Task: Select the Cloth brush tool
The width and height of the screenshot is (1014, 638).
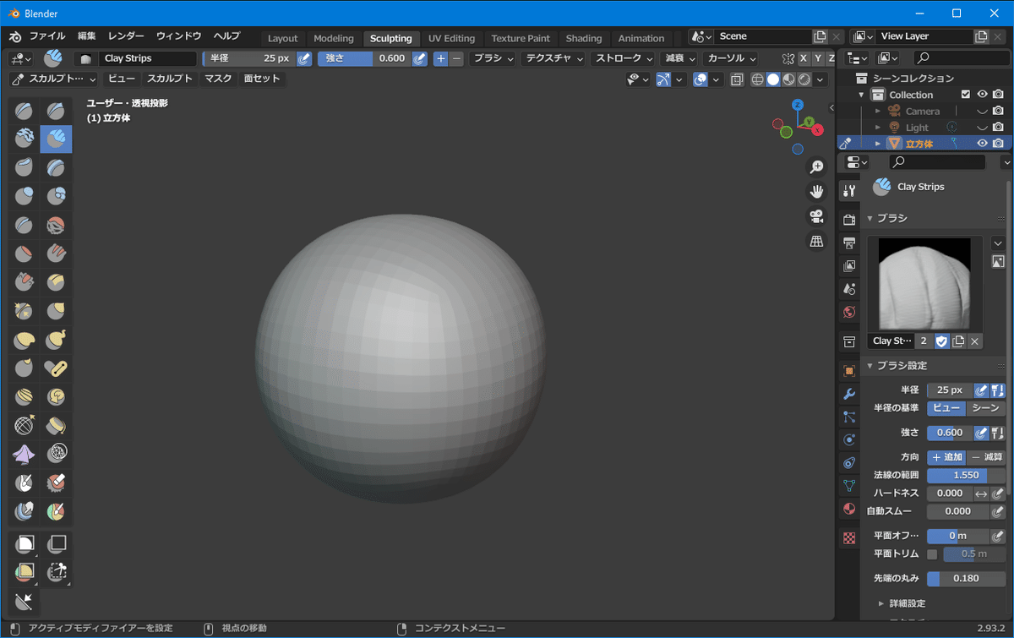Action: (25, 455)
